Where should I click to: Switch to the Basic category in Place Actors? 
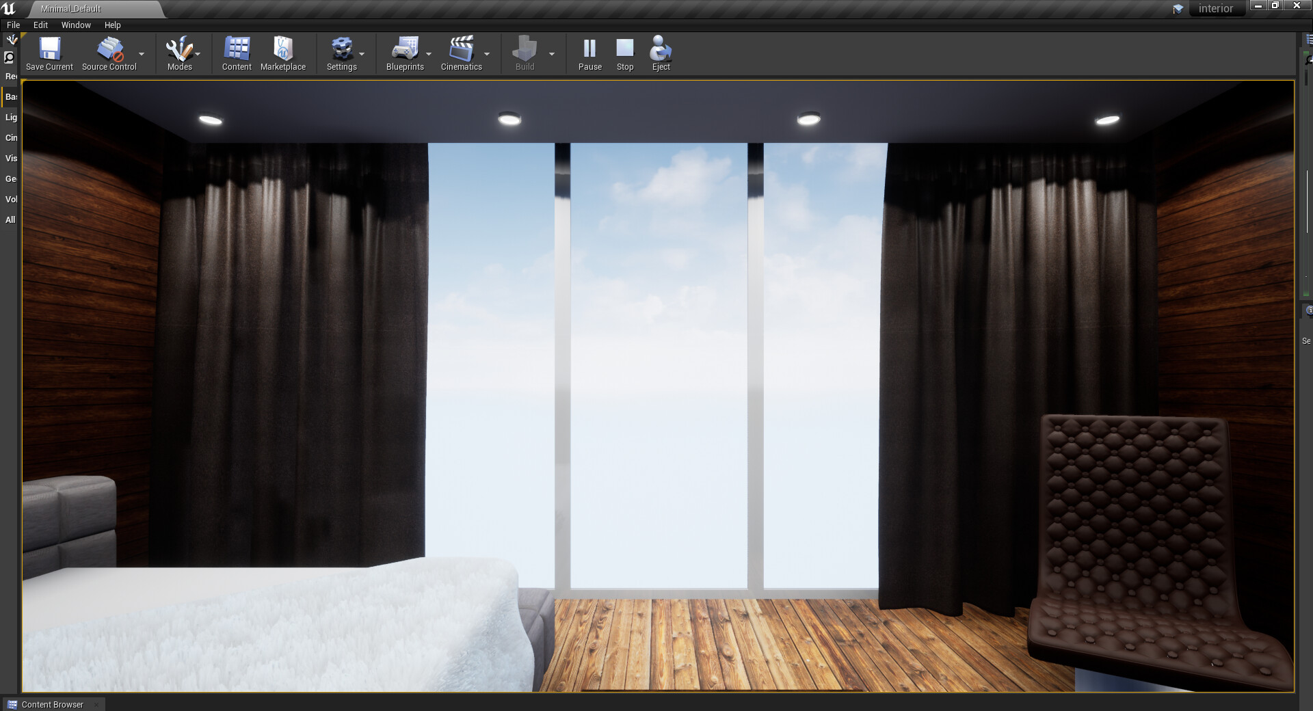click(10, 96)
